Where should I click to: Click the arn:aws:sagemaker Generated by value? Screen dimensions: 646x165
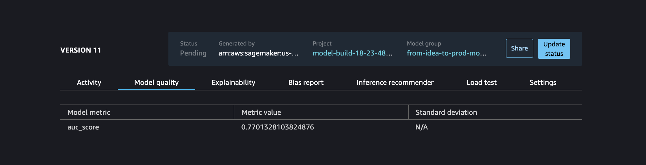point(259,53)
